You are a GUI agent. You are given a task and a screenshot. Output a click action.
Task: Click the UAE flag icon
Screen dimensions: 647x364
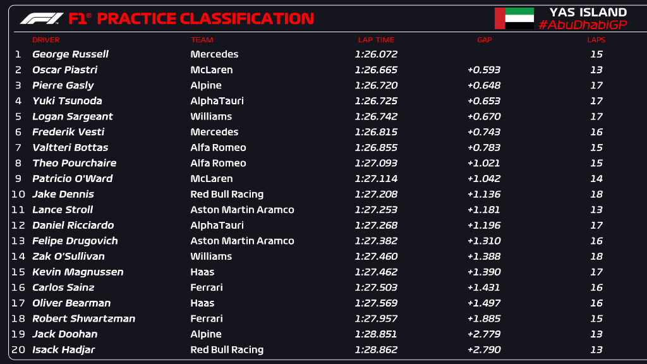coord(514,18)
